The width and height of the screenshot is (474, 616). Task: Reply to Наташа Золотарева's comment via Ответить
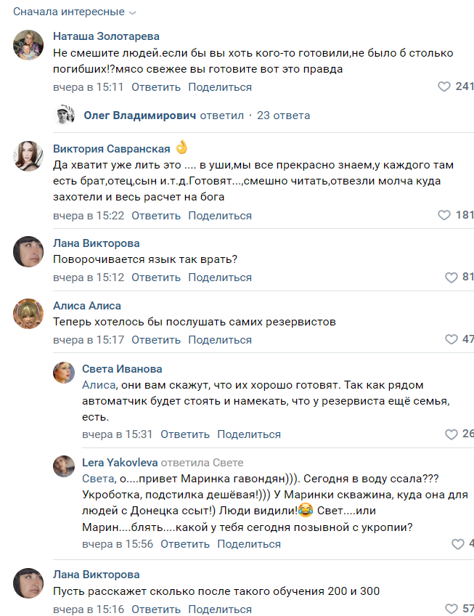(x=156, y=87)
